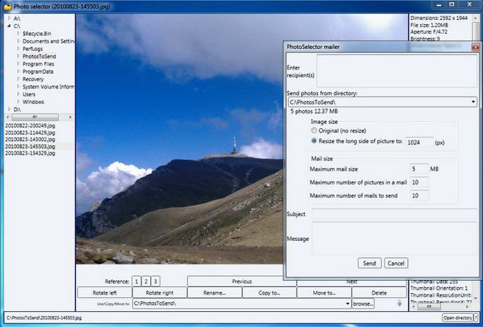
Task: Click the Copy to... button
Action: [269, 293]
